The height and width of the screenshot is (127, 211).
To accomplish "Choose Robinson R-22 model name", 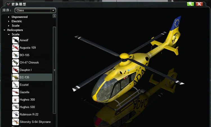I will pos(29,114).
